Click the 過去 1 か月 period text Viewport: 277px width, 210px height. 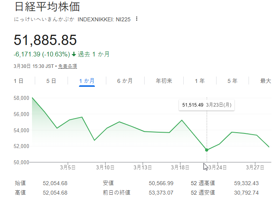pyautogui.click(x=94, y=54)
